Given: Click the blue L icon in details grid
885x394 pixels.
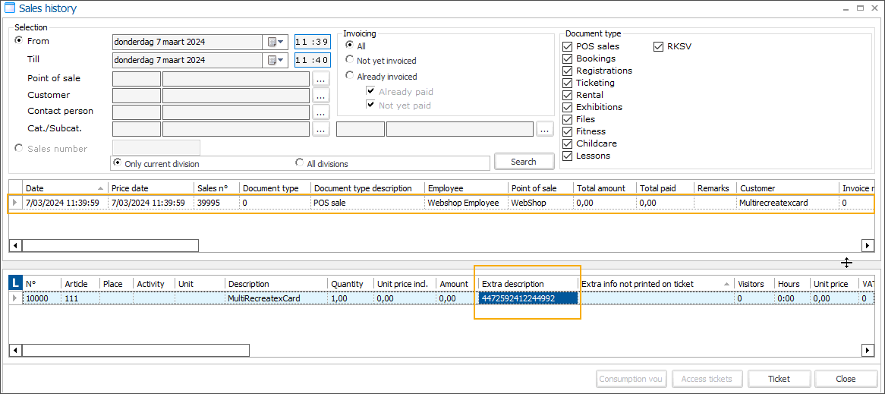Looking at the screenshot, I should [15, 283].
